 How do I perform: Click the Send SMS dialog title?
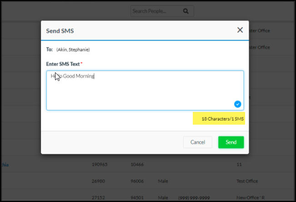pyautogui.click(x=60, y=31)
